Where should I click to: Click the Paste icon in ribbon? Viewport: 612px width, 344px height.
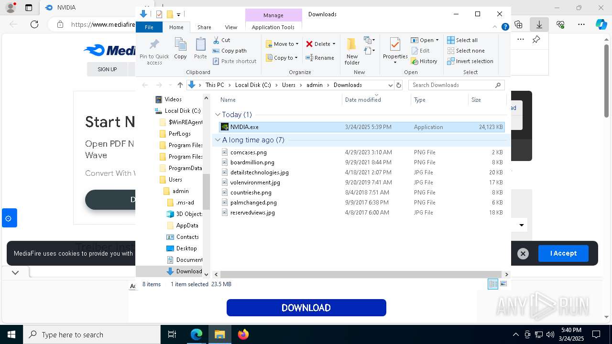[x=200, y=48]
